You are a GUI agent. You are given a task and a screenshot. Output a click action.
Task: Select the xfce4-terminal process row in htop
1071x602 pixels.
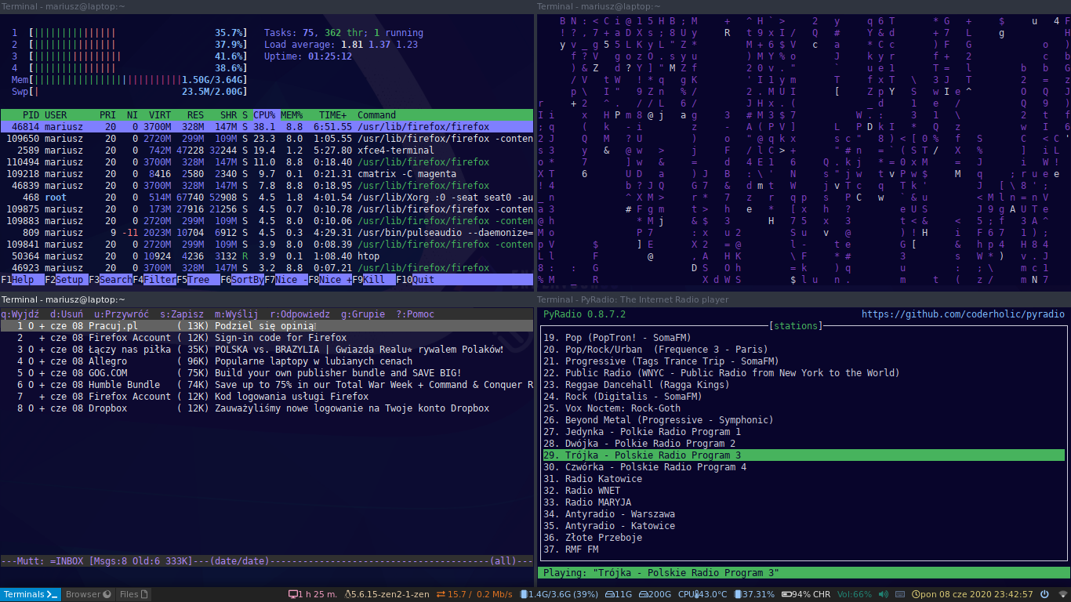267,150
